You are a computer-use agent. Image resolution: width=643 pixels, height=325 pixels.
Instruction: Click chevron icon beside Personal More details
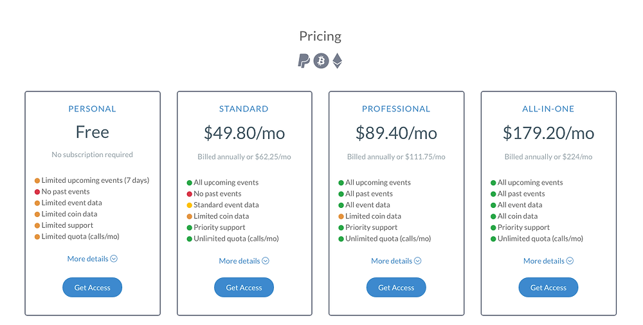[x=114, y=259]
